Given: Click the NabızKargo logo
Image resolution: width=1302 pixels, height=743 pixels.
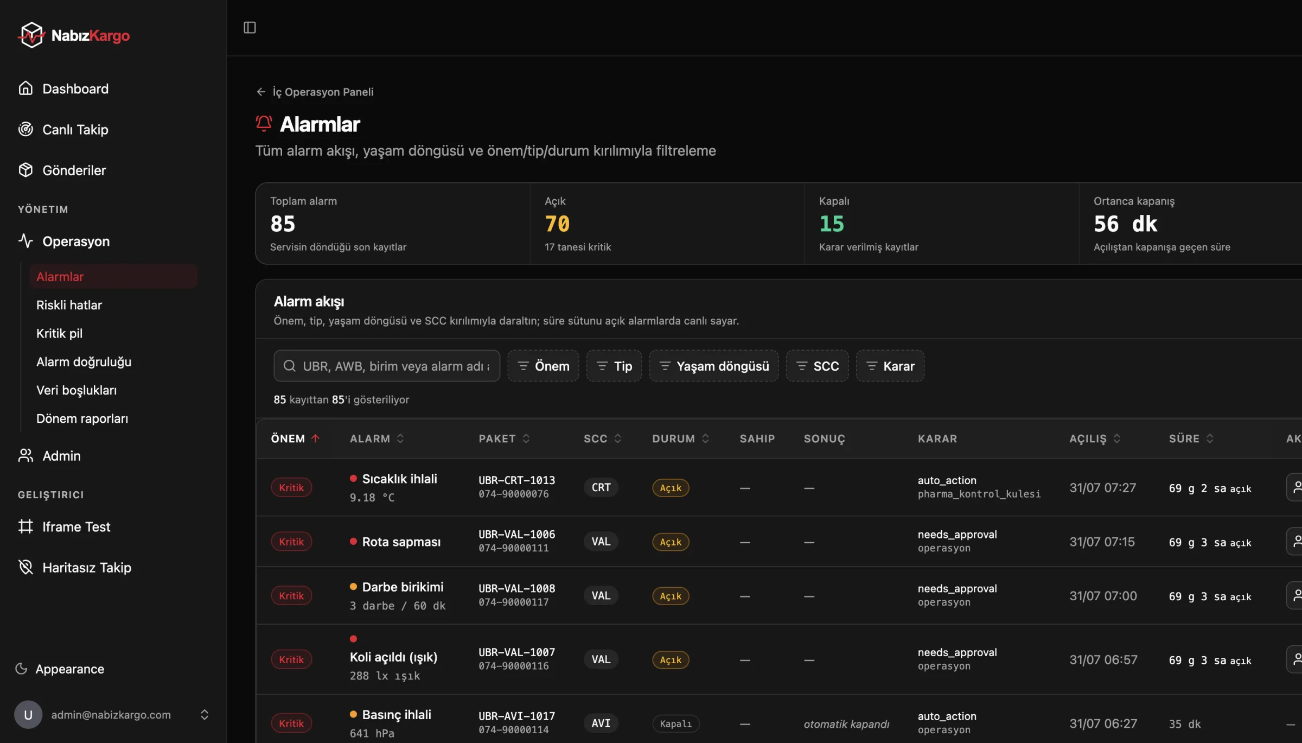Looking at the screenshot, I should pos(74,35).
